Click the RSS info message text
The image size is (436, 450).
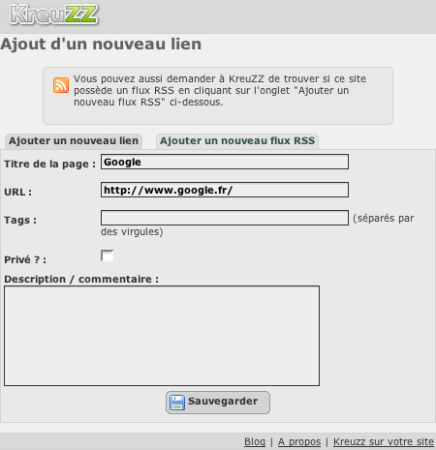click(220, 91)
